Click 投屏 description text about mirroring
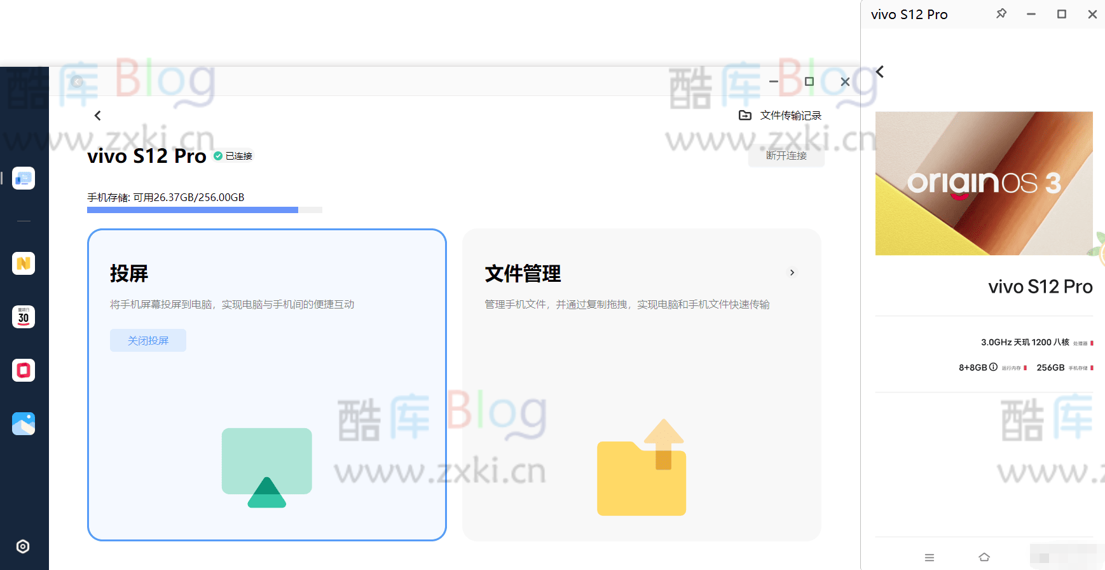Image resolution: width=1105 pixels, height=570 pixels. pyautogui.click(x=232, y=304)
